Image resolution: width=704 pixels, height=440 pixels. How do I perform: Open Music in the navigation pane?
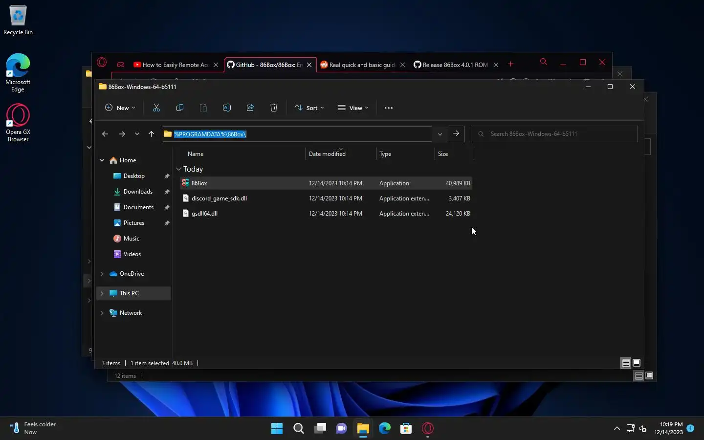131,239
